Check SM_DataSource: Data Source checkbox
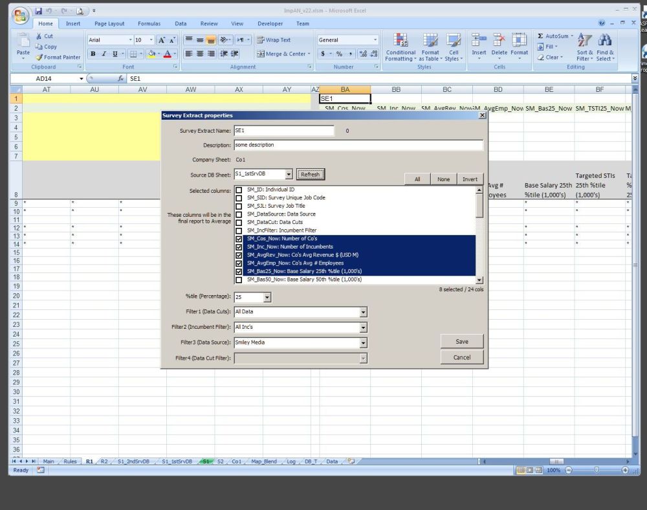Viewport: 647px width, 510px height. point(239,214)
